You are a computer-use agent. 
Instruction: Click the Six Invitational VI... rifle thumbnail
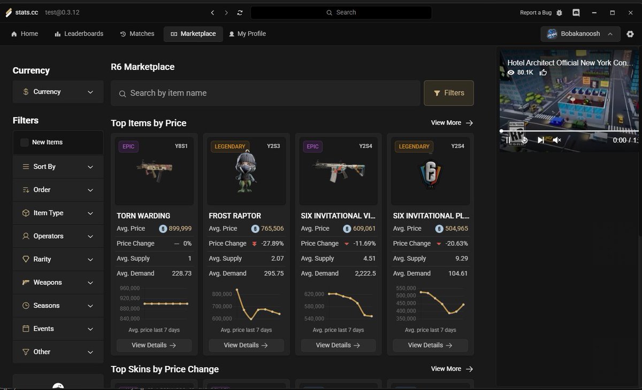coord(338,172)
